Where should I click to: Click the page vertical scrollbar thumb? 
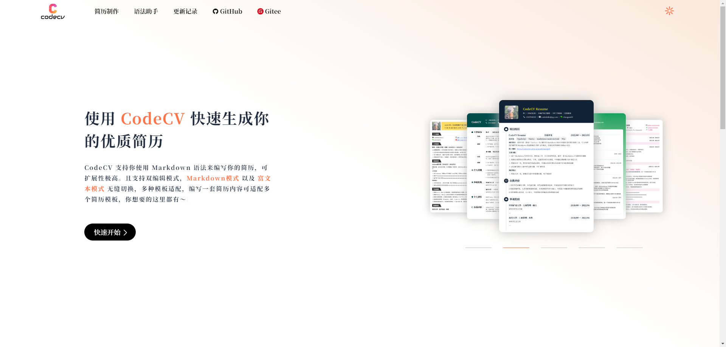[723, 68]
